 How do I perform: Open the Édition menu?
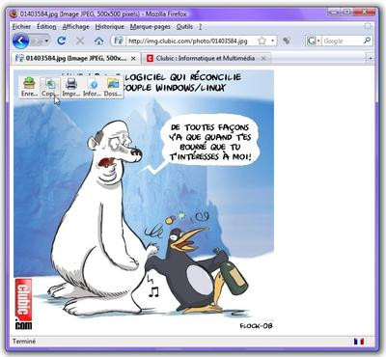pos(46,27)
